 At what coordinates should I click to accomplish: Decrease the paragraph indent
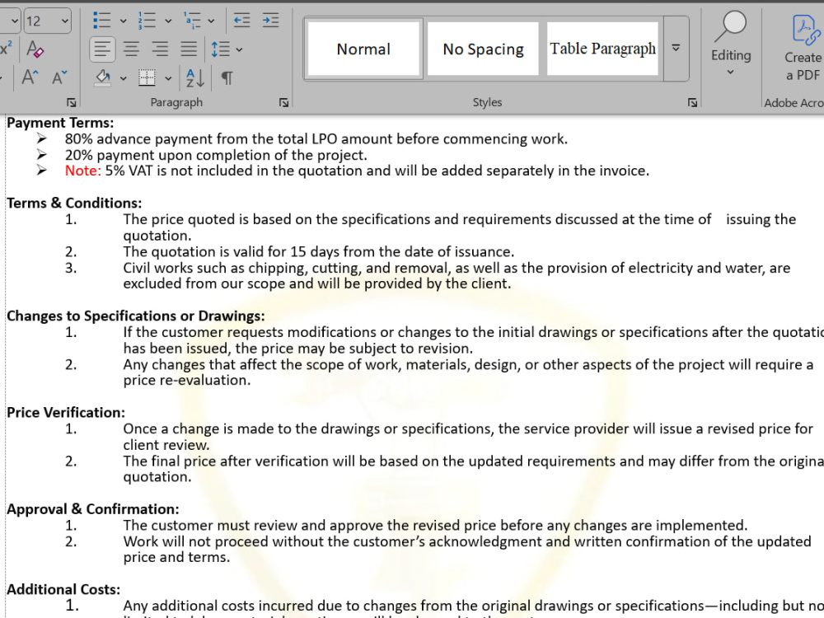tap(241, 21)
